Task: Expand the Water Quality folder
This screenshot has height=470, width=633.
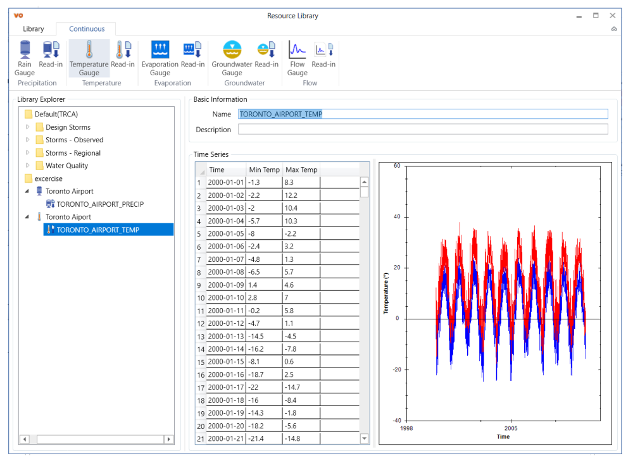Action: tap(28, 165)
